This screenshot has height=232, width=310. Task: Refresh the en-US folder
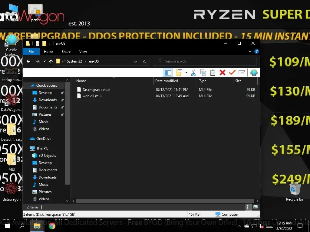(145, 62)
